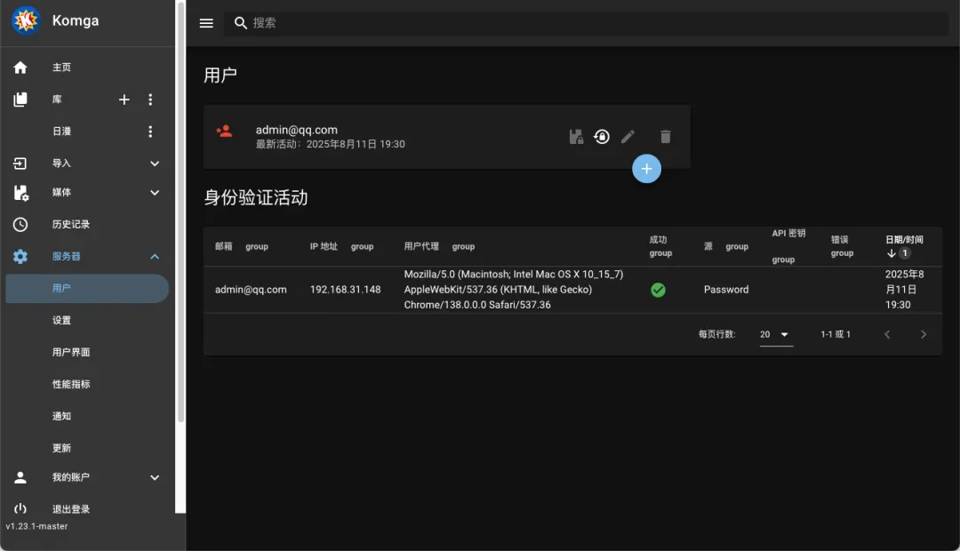Image resolution: width=960 pixels, height=551 pixels.
Task: Open the 库 three-dot options menu
Action: 150,100
